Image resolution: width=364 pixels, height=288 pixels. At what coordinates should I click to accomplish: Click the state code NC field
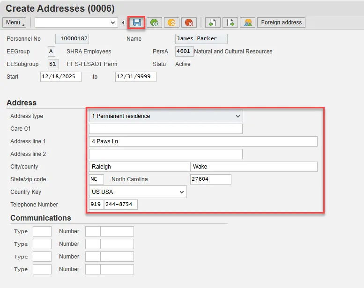pyautogui.click(x=97, y=179)
